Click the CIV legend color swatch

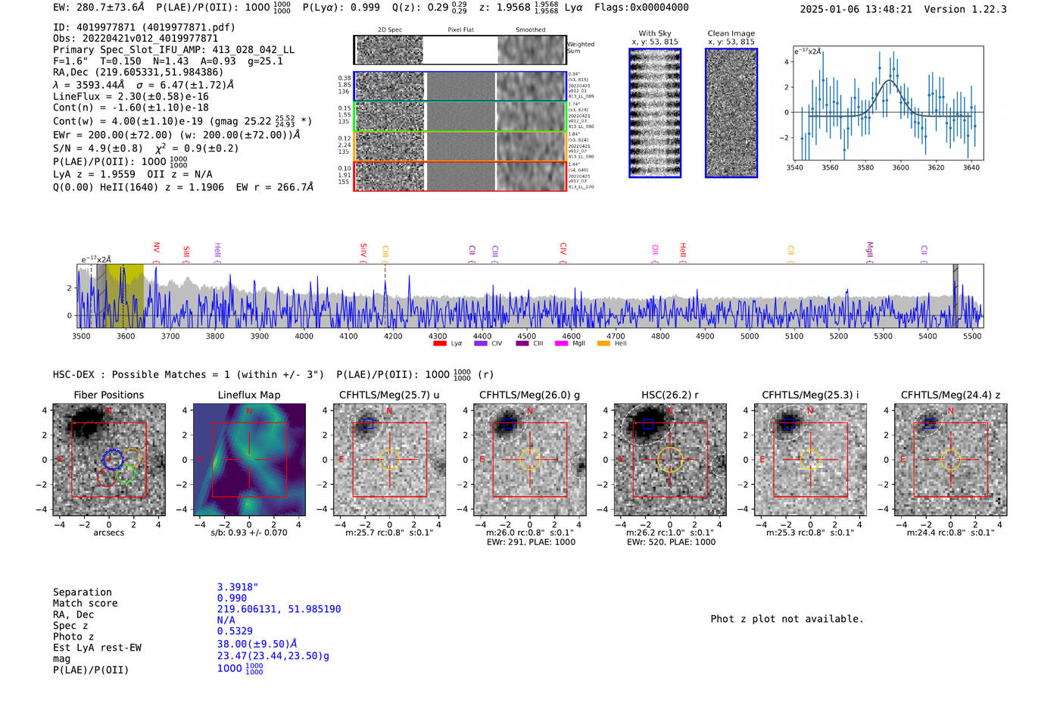click(x=480, y=343)
